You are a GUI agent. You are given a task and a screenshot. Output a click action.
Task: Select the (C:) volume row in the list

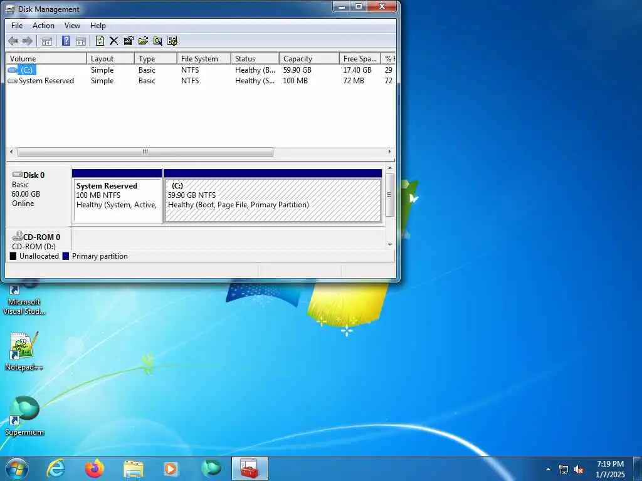(201, 70)
